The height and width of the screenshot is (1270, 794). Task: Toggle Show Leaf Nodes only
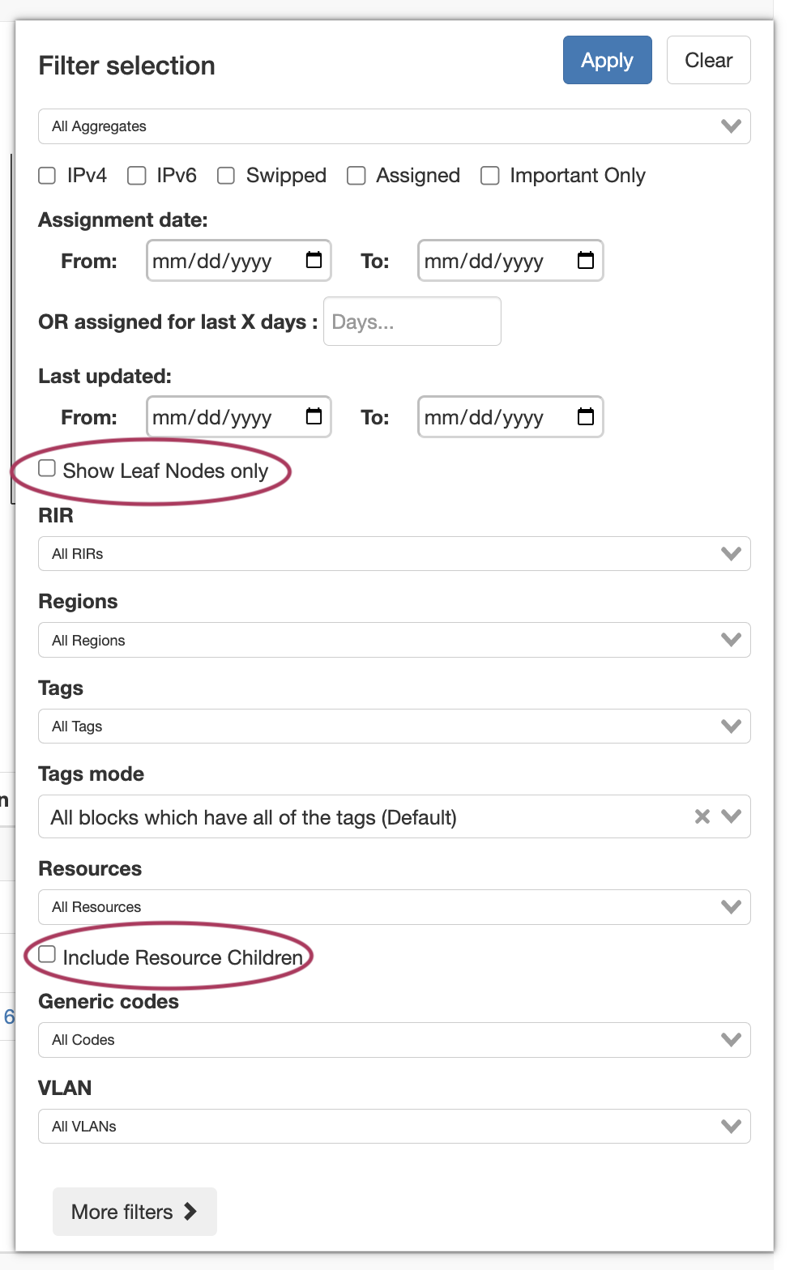[48, 468]
